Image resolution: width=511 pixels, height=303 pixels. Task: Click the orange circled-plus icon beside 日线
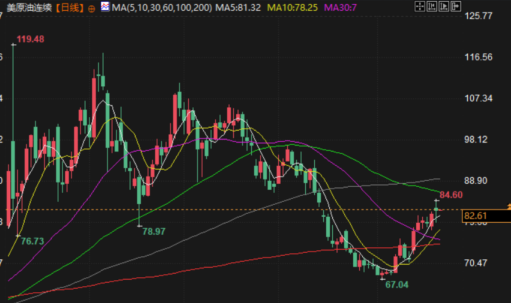coord(92,9)
